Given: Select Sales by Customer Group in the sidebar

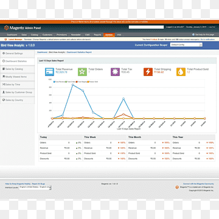Looking at the screenshot, I should click(x=17, y=92).
